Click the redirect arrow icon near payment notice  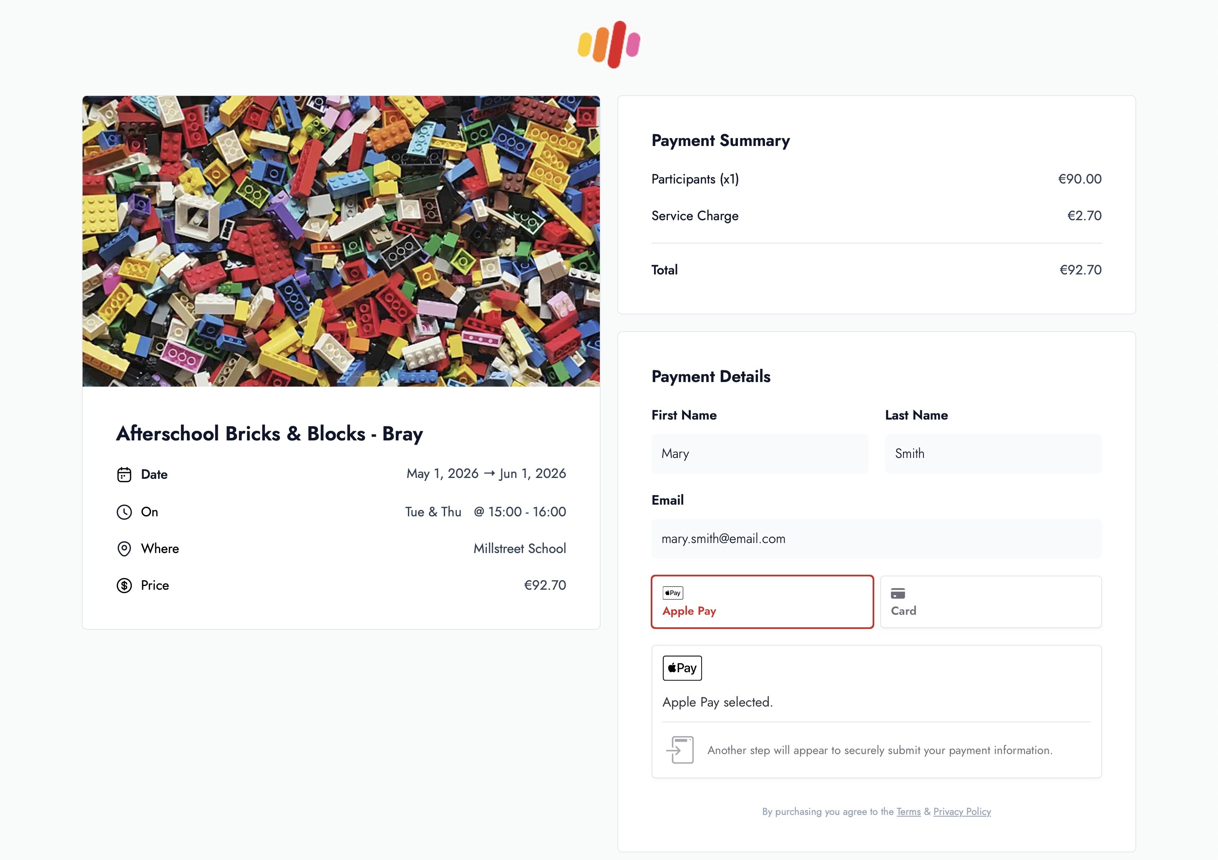[680, 749]
